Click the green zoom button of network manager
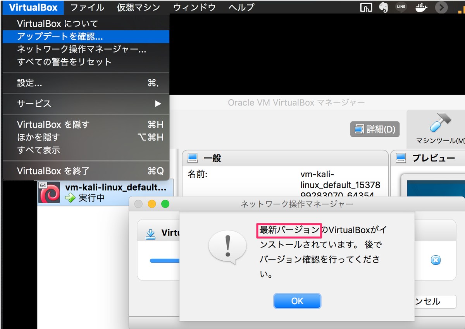 (165, 204)
